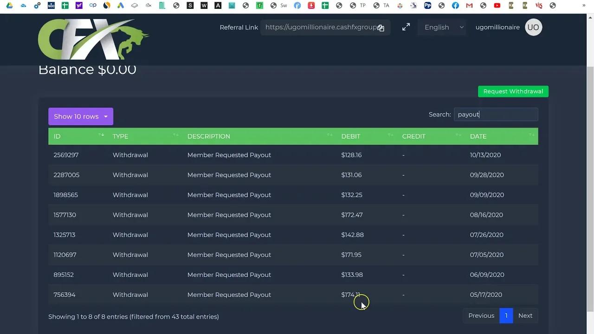Copy the referral link using the copy icon

pos(381,28)
